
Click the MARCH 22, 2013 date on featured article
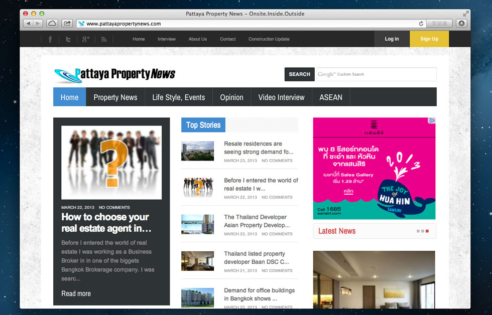pyautogui.click(x=78, y=208)
